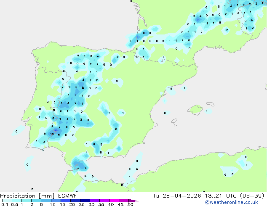Click the "(06+39)" run offset text

click(252, 196)
